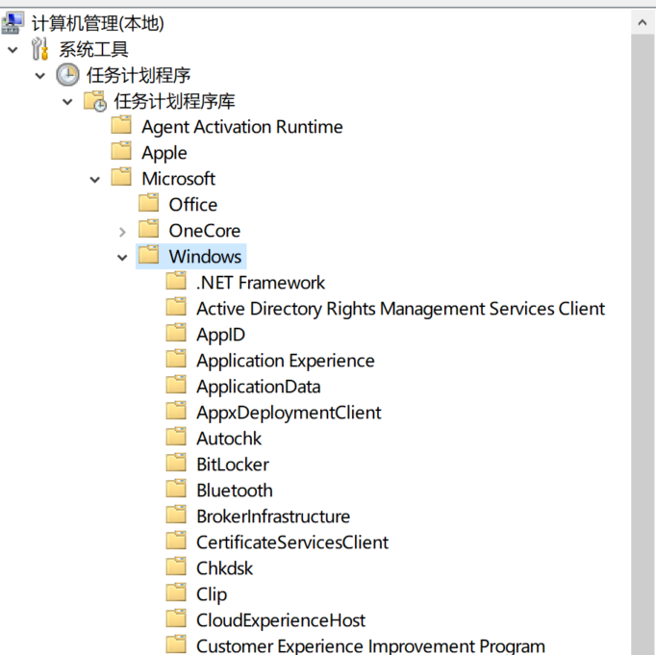This screenshot has height=655, width=656.
Task: Collapse the 任务计划程序 node
Action: click(40, 76)
